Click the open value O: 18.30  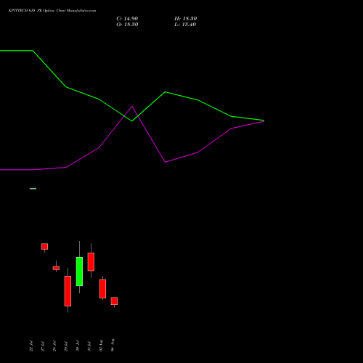point(127,25)
